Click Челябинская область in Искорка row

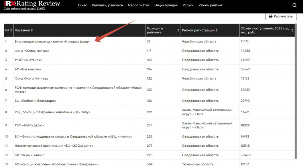(199, 41)
